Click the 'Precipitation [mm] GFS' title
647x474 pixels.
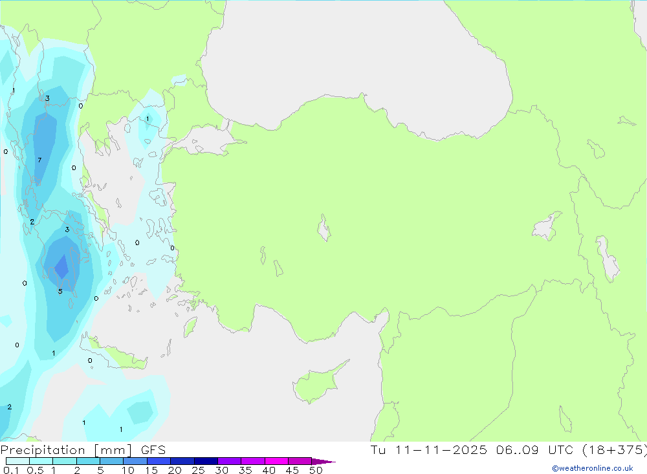click(x=83, y=449)
